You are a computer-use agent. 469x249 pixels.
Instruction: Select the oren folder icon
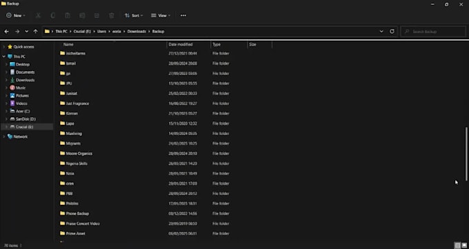(62, 183)
